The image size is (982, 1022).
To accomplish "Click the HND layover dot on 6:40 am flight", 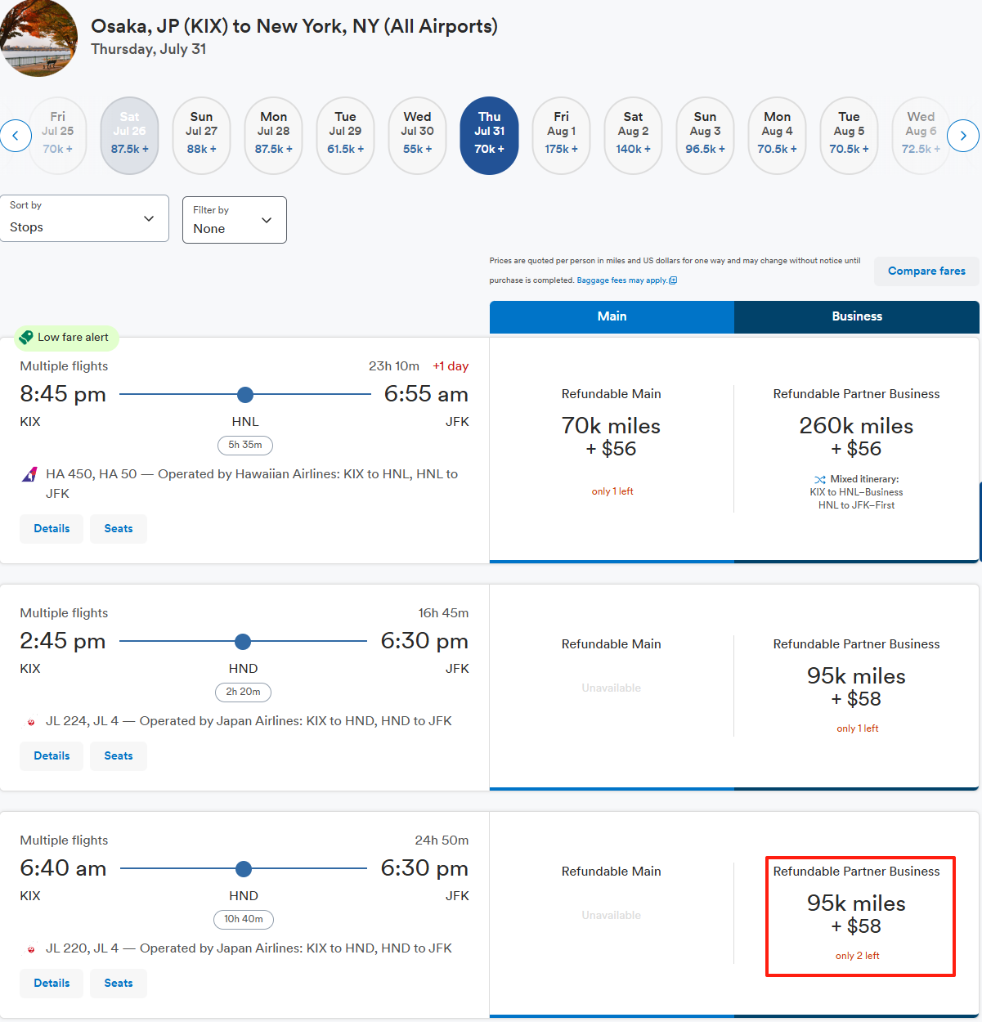I will [x=244, y=869].
